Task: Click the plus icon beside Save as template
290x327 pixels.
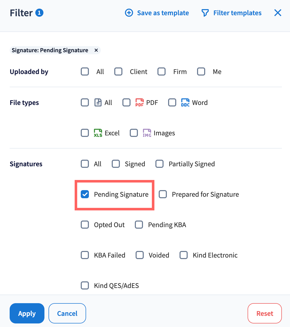Action: [129, 13]
